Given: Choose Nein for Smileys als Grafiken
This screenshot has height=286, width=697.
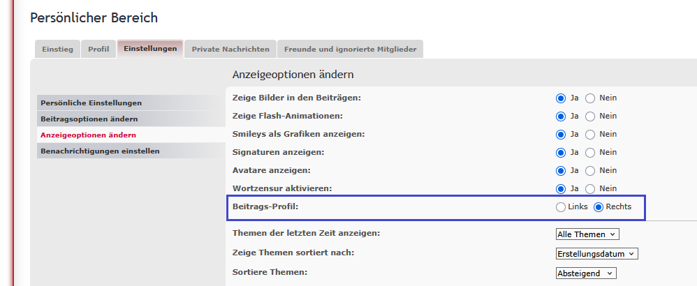Looking at the screenshot, I should tap(590, 134).
